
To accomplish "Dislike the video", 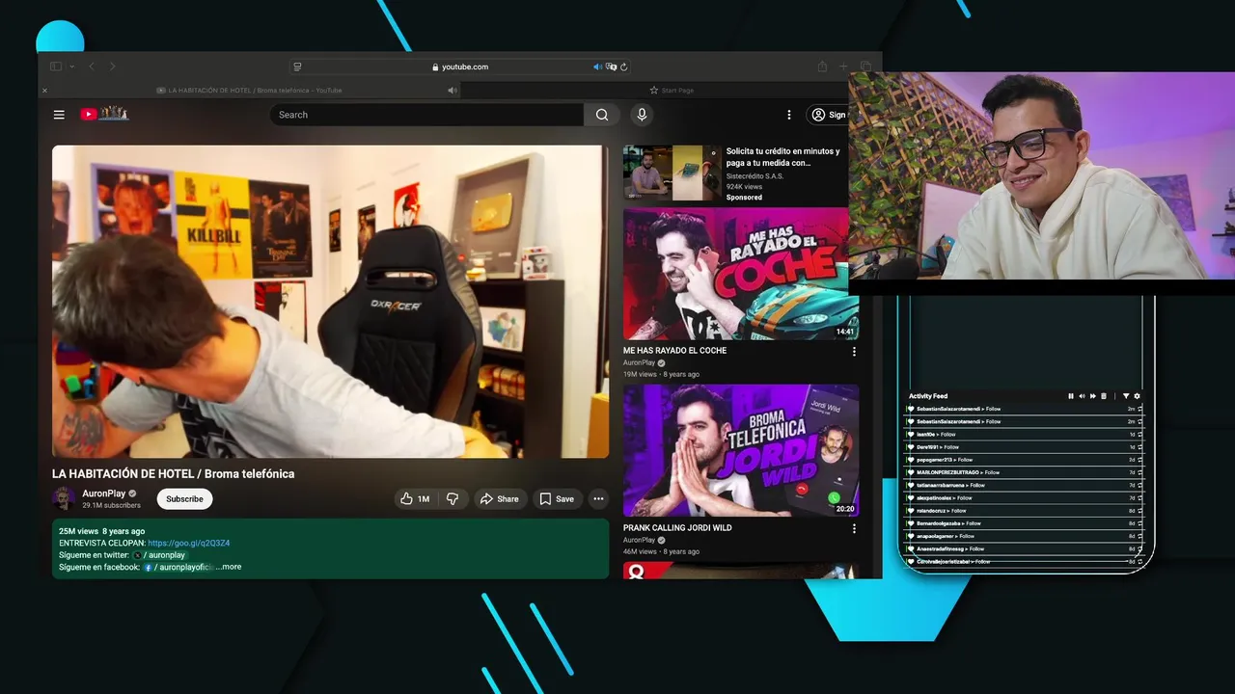I will coord(452,498).
